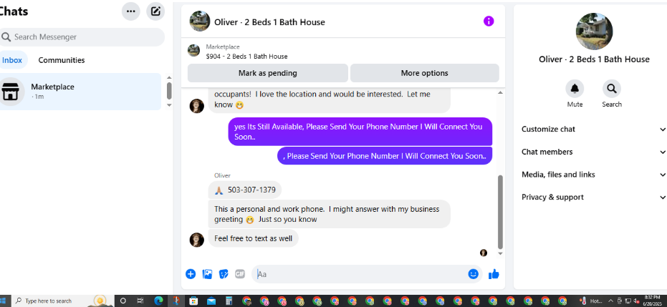Open conversation info via purple icon
This screenshot has height=307, width=667.
click(489, 21)
